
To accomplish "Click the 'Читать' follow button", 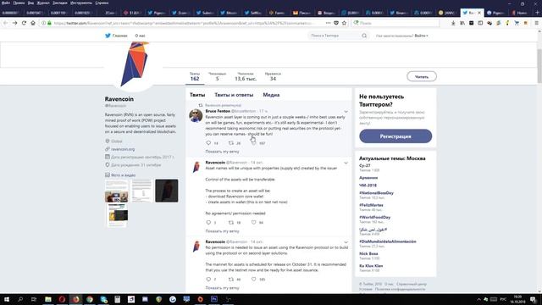I will coord(422,76).
